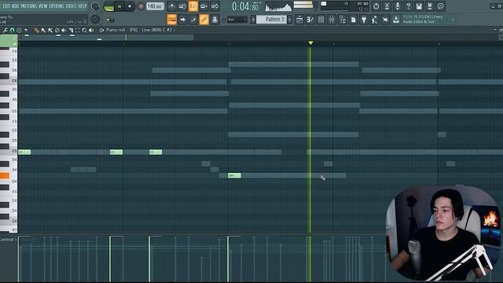Viewport: 503px width, 283px height.
Task: Toggle the Song/Pattern mode switch
Action: pyautogui.click(x=109, y=6)
